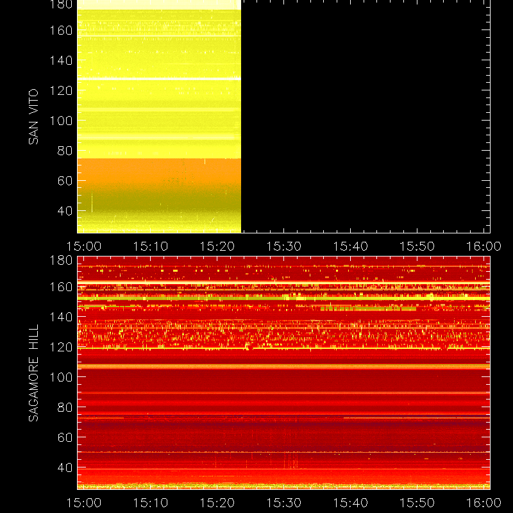Choose 60 frequency label on Sagamore Hill axis
The width and height of the screenshot is (513, 513).
[65, 437]
